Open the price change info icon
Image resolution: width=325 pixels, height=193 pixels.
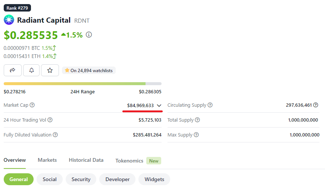(89, 35)
